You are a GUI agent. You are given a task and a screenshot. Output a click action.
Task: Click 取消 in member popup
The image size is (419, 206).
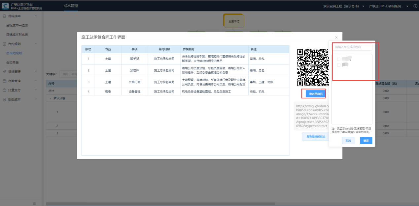tap(348, 141)
